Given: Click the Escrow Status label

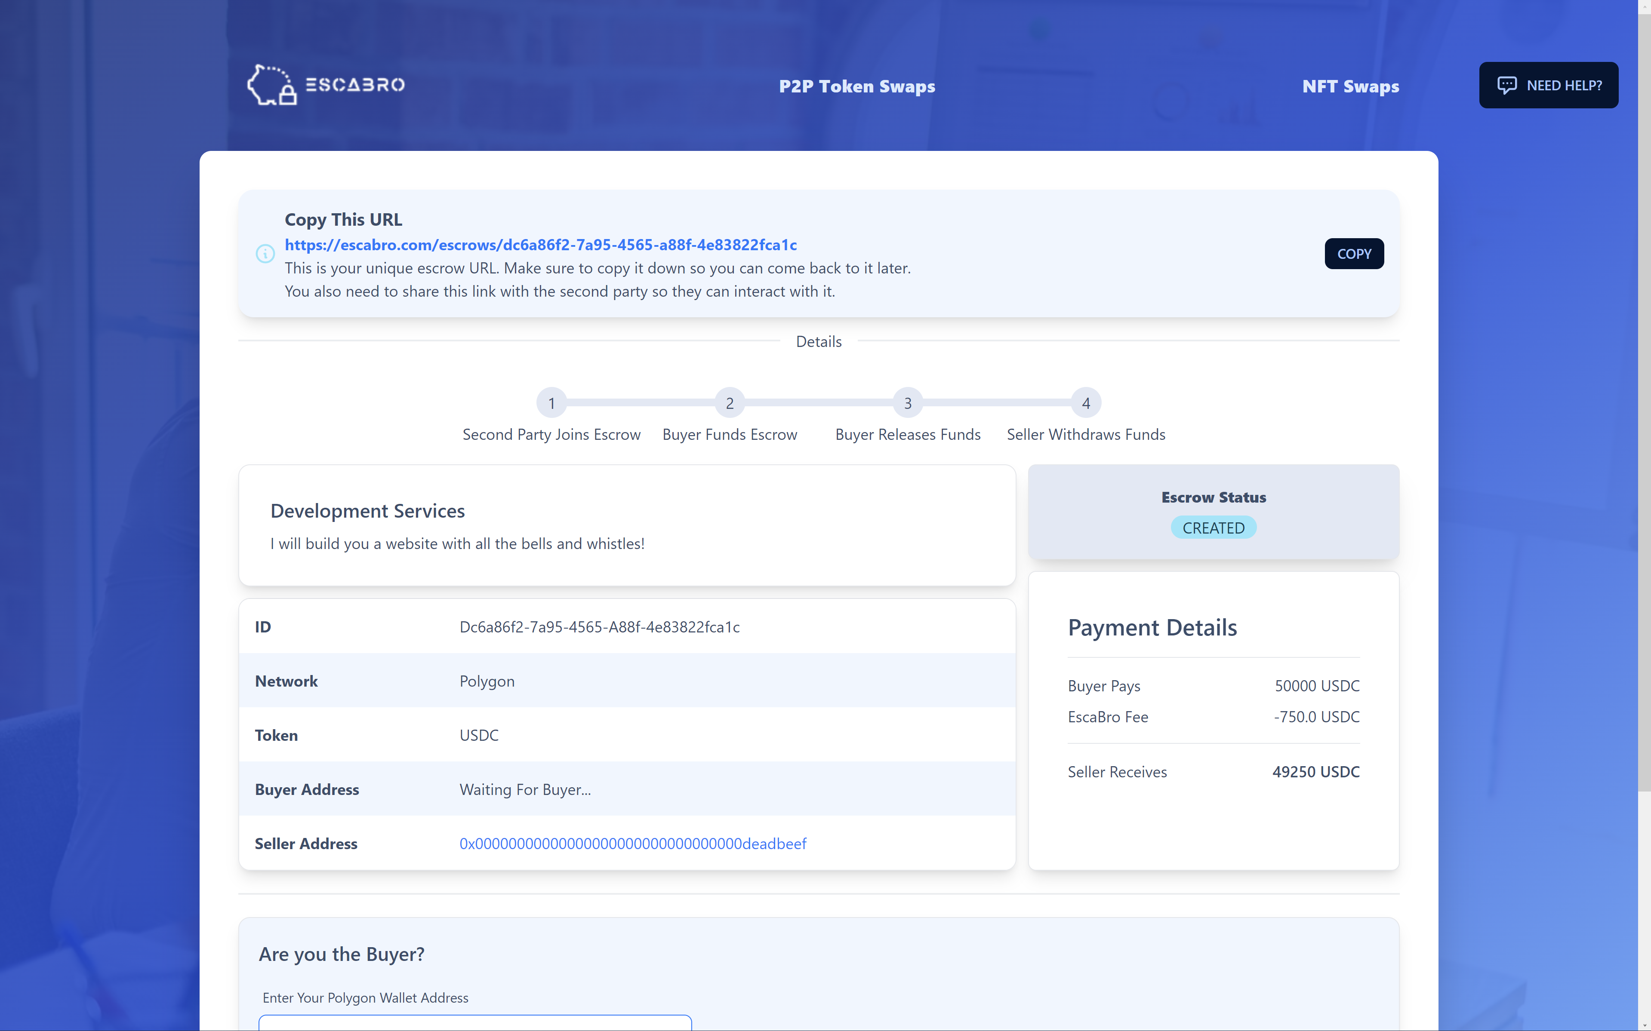Looking at the screenshot, I should tap(1213, 497).
